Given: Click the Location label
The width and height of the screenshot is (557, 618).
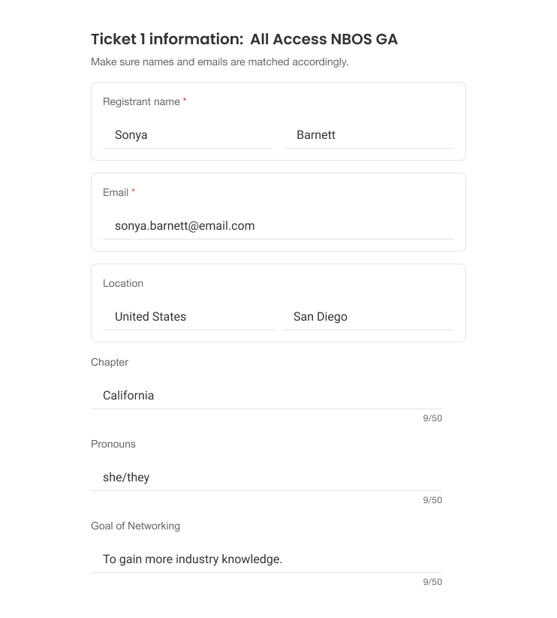Looking at the screenshot, I should tap(122, 283).
